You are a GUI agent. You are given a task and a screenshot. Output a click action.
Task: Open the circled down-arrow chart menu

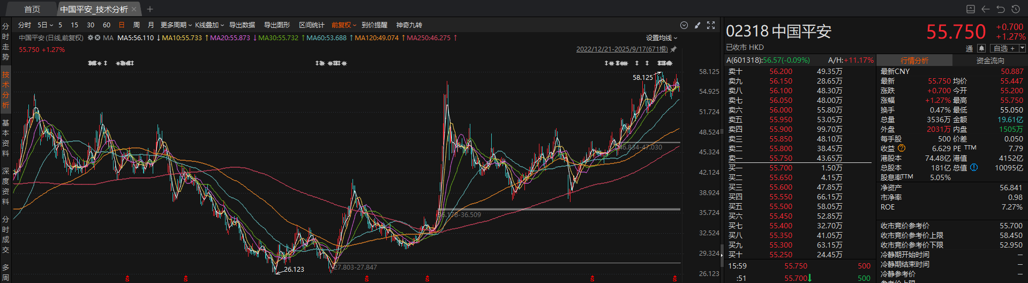(684, 25)
